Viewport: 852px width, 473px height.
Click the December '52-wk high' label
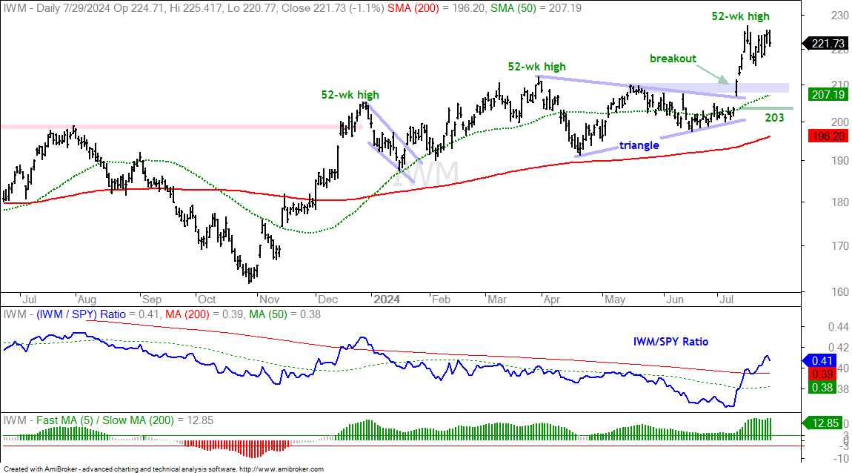[350, 95]
